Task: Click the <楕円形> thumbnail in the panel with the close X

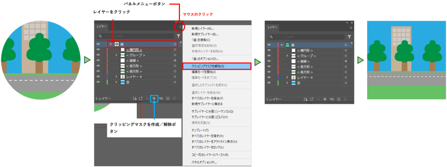Action: click(293, 50)
